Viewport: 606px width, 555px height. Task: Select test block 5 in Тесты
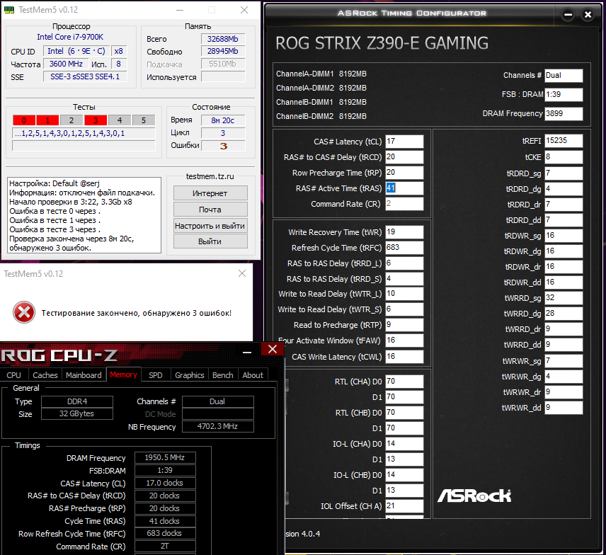click(144, 120)
